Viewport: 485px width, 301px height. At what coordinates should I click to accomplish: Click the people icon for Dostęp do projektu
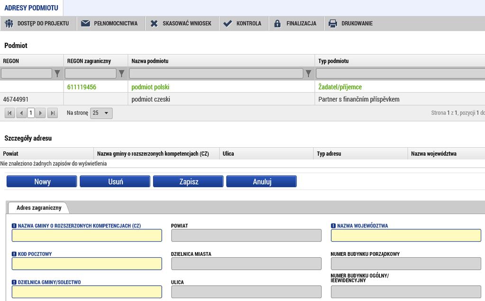pos(9,24)
